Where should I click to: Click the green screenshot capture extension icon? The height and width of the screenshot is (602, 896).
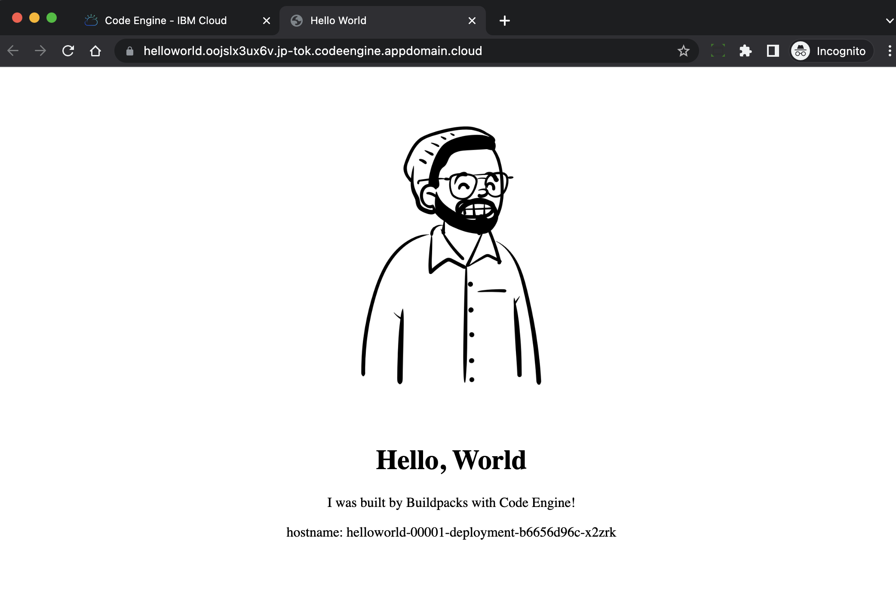pos(718,51)
